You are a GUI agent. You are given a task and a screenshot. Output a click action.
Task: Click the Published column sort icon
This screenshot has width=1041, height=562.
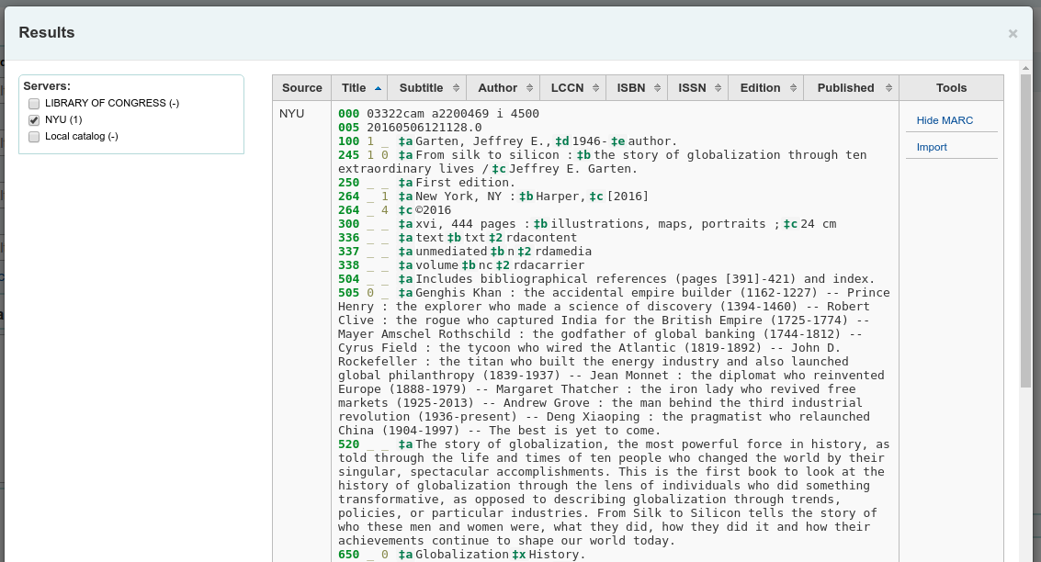point(888,88)
